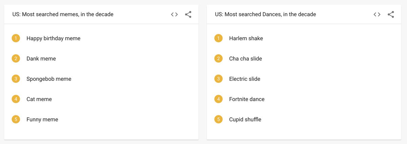Open Harlem shake search term
This screenshot has height=144, width=407.
[x=246, y=39]
